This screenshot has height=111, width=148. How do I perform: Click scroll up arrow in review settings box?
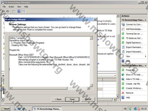(91, 38)
